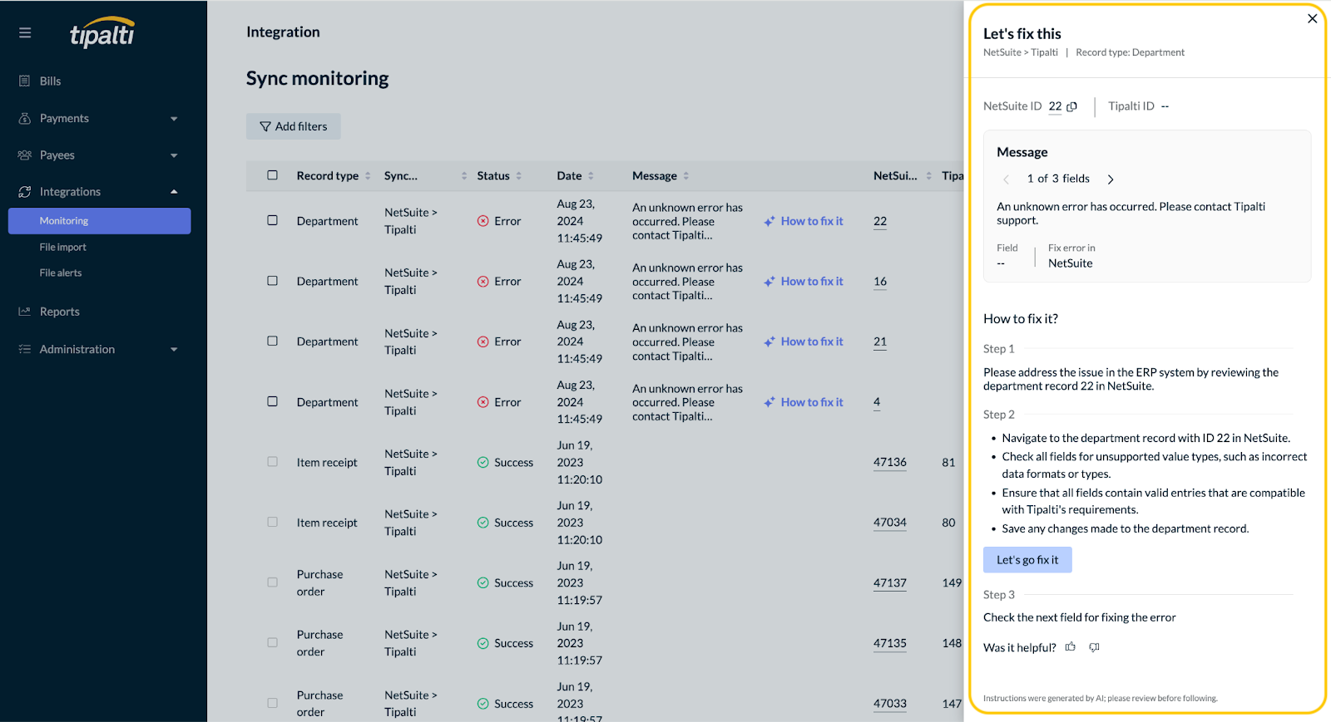This screenshot has height=722, width=1331.
Task: Click the filter funnel icon
Action: click(265, 126)
